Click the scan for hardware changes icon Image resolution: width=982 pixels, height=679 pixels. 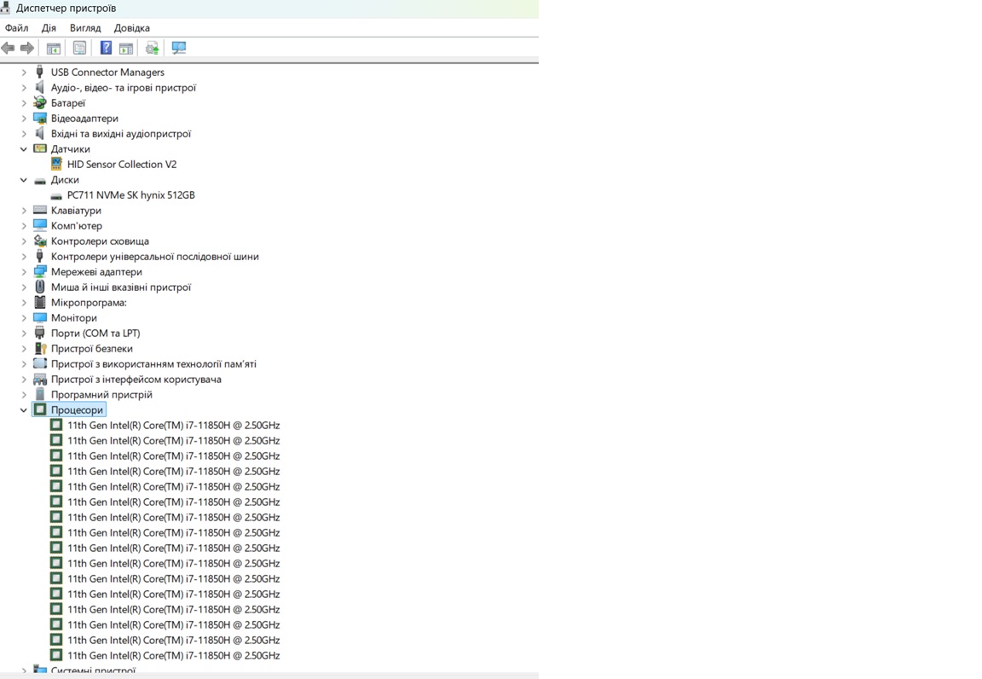[x=179, y=48]
